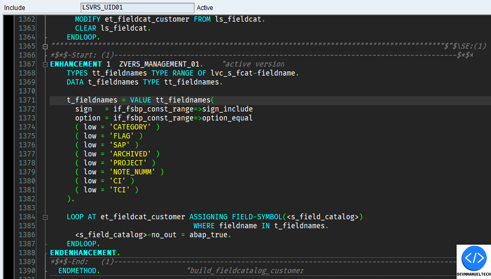
Task: Click the ENDENHANCEMENT keyword
Action: click(x=83, y=253)
